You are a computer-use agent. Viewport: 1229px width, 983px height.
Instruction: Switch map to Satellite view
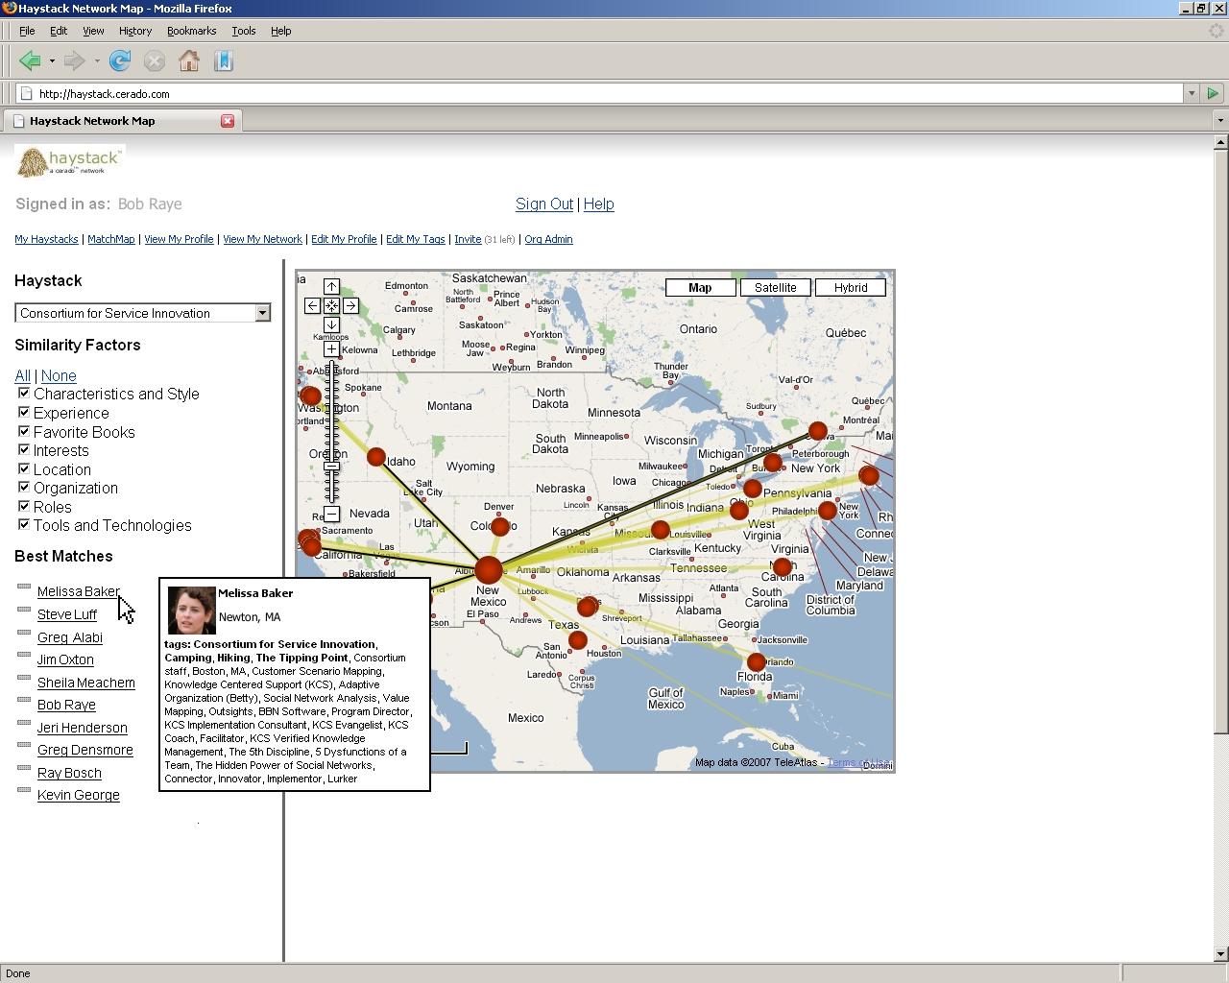point(776,288)
